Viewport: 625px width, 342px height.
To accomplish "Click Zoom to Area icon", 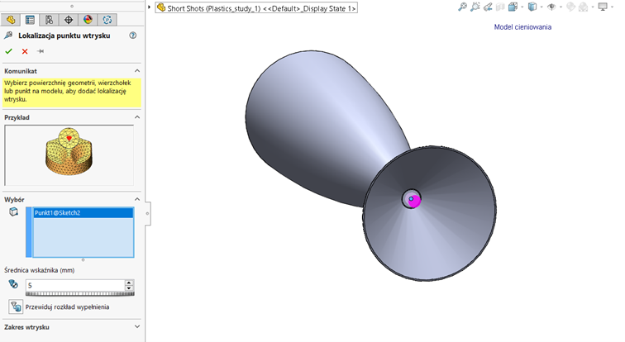I will tap(475, 7).
